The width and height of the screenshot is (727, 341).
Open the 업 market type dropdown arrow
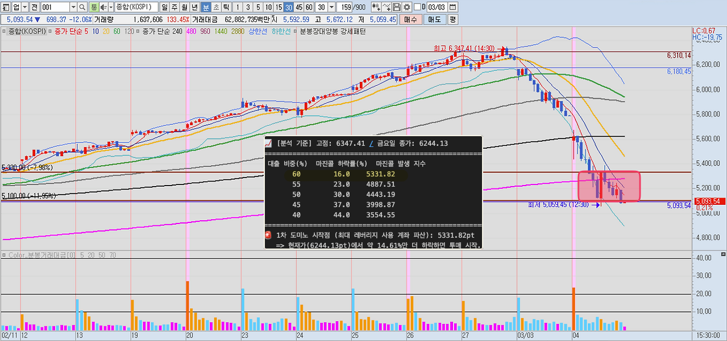25,7
